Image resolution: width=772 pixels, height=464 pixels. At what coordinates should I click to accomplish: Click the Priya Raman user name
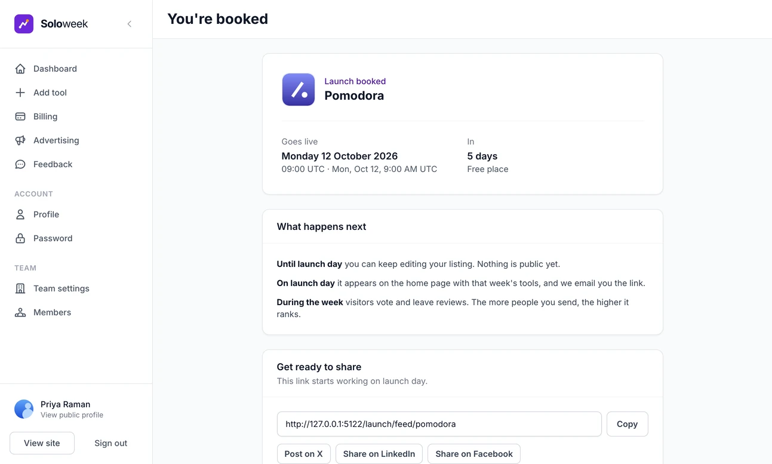tap(65, 404)
